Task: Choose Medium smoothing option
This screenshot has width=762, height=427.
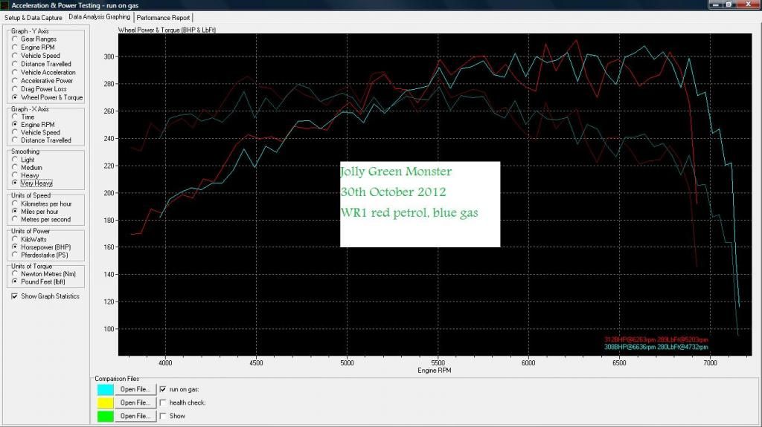Action: coord(15,167)
